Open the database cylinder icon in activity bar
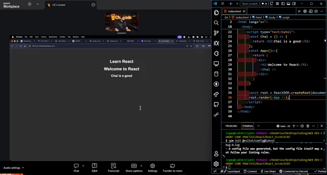Screen dimensions: 327x175 (x=216, y=74)
